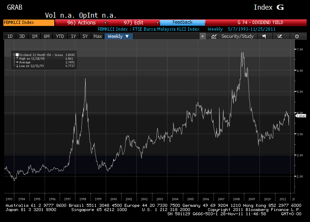Image resolution: width=310 pixels, height=222 pixels.
Task: Toggle Dividend 12 Month Yld series checkbox
Action: tap(17, 55)
